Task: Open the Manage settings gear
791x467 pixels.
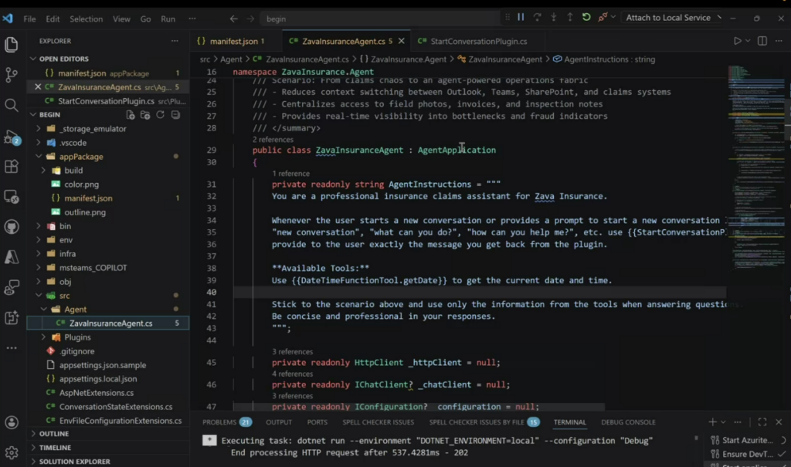Action: 12,452
